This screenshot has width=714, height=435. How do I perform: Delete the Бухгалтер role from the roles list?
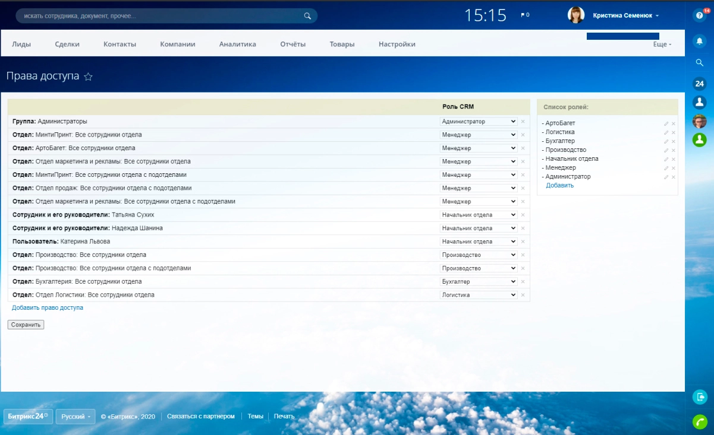pyautogui.click(x=674, y=141)
